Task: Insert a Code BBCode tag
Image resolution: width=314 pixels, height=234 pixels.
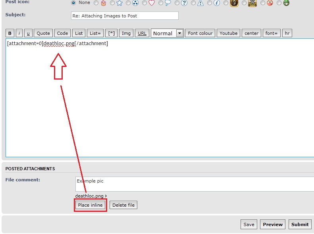Action: click(62, 33)
